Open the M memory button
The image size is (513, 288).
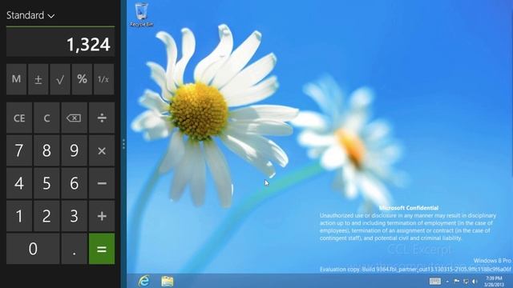point(16,79)
